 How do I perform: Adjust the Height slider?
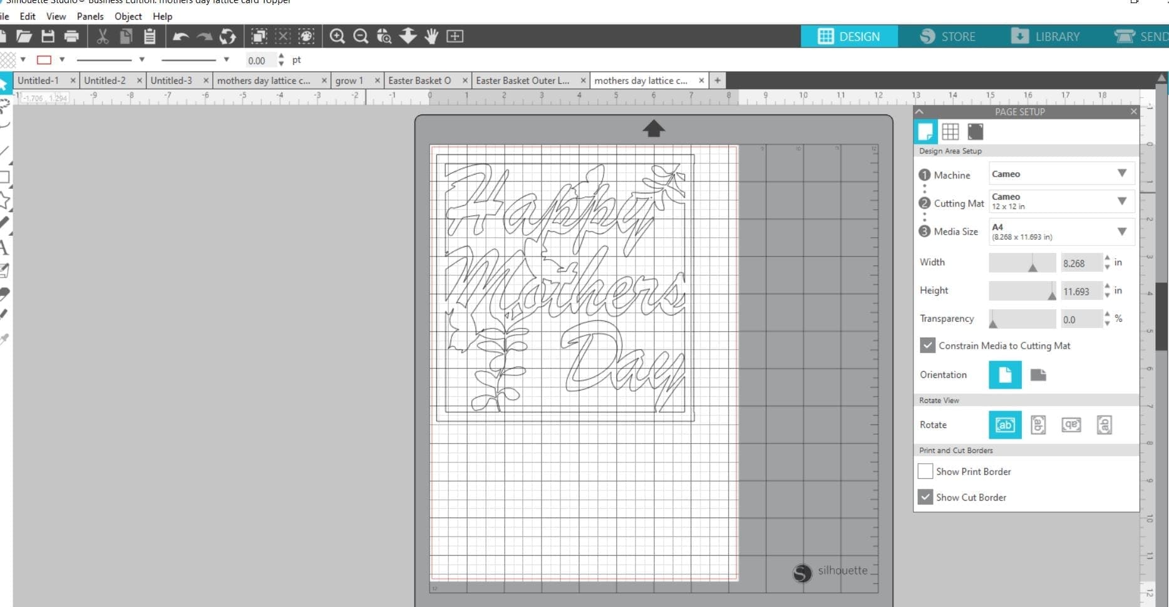(x=1022, y=291)
